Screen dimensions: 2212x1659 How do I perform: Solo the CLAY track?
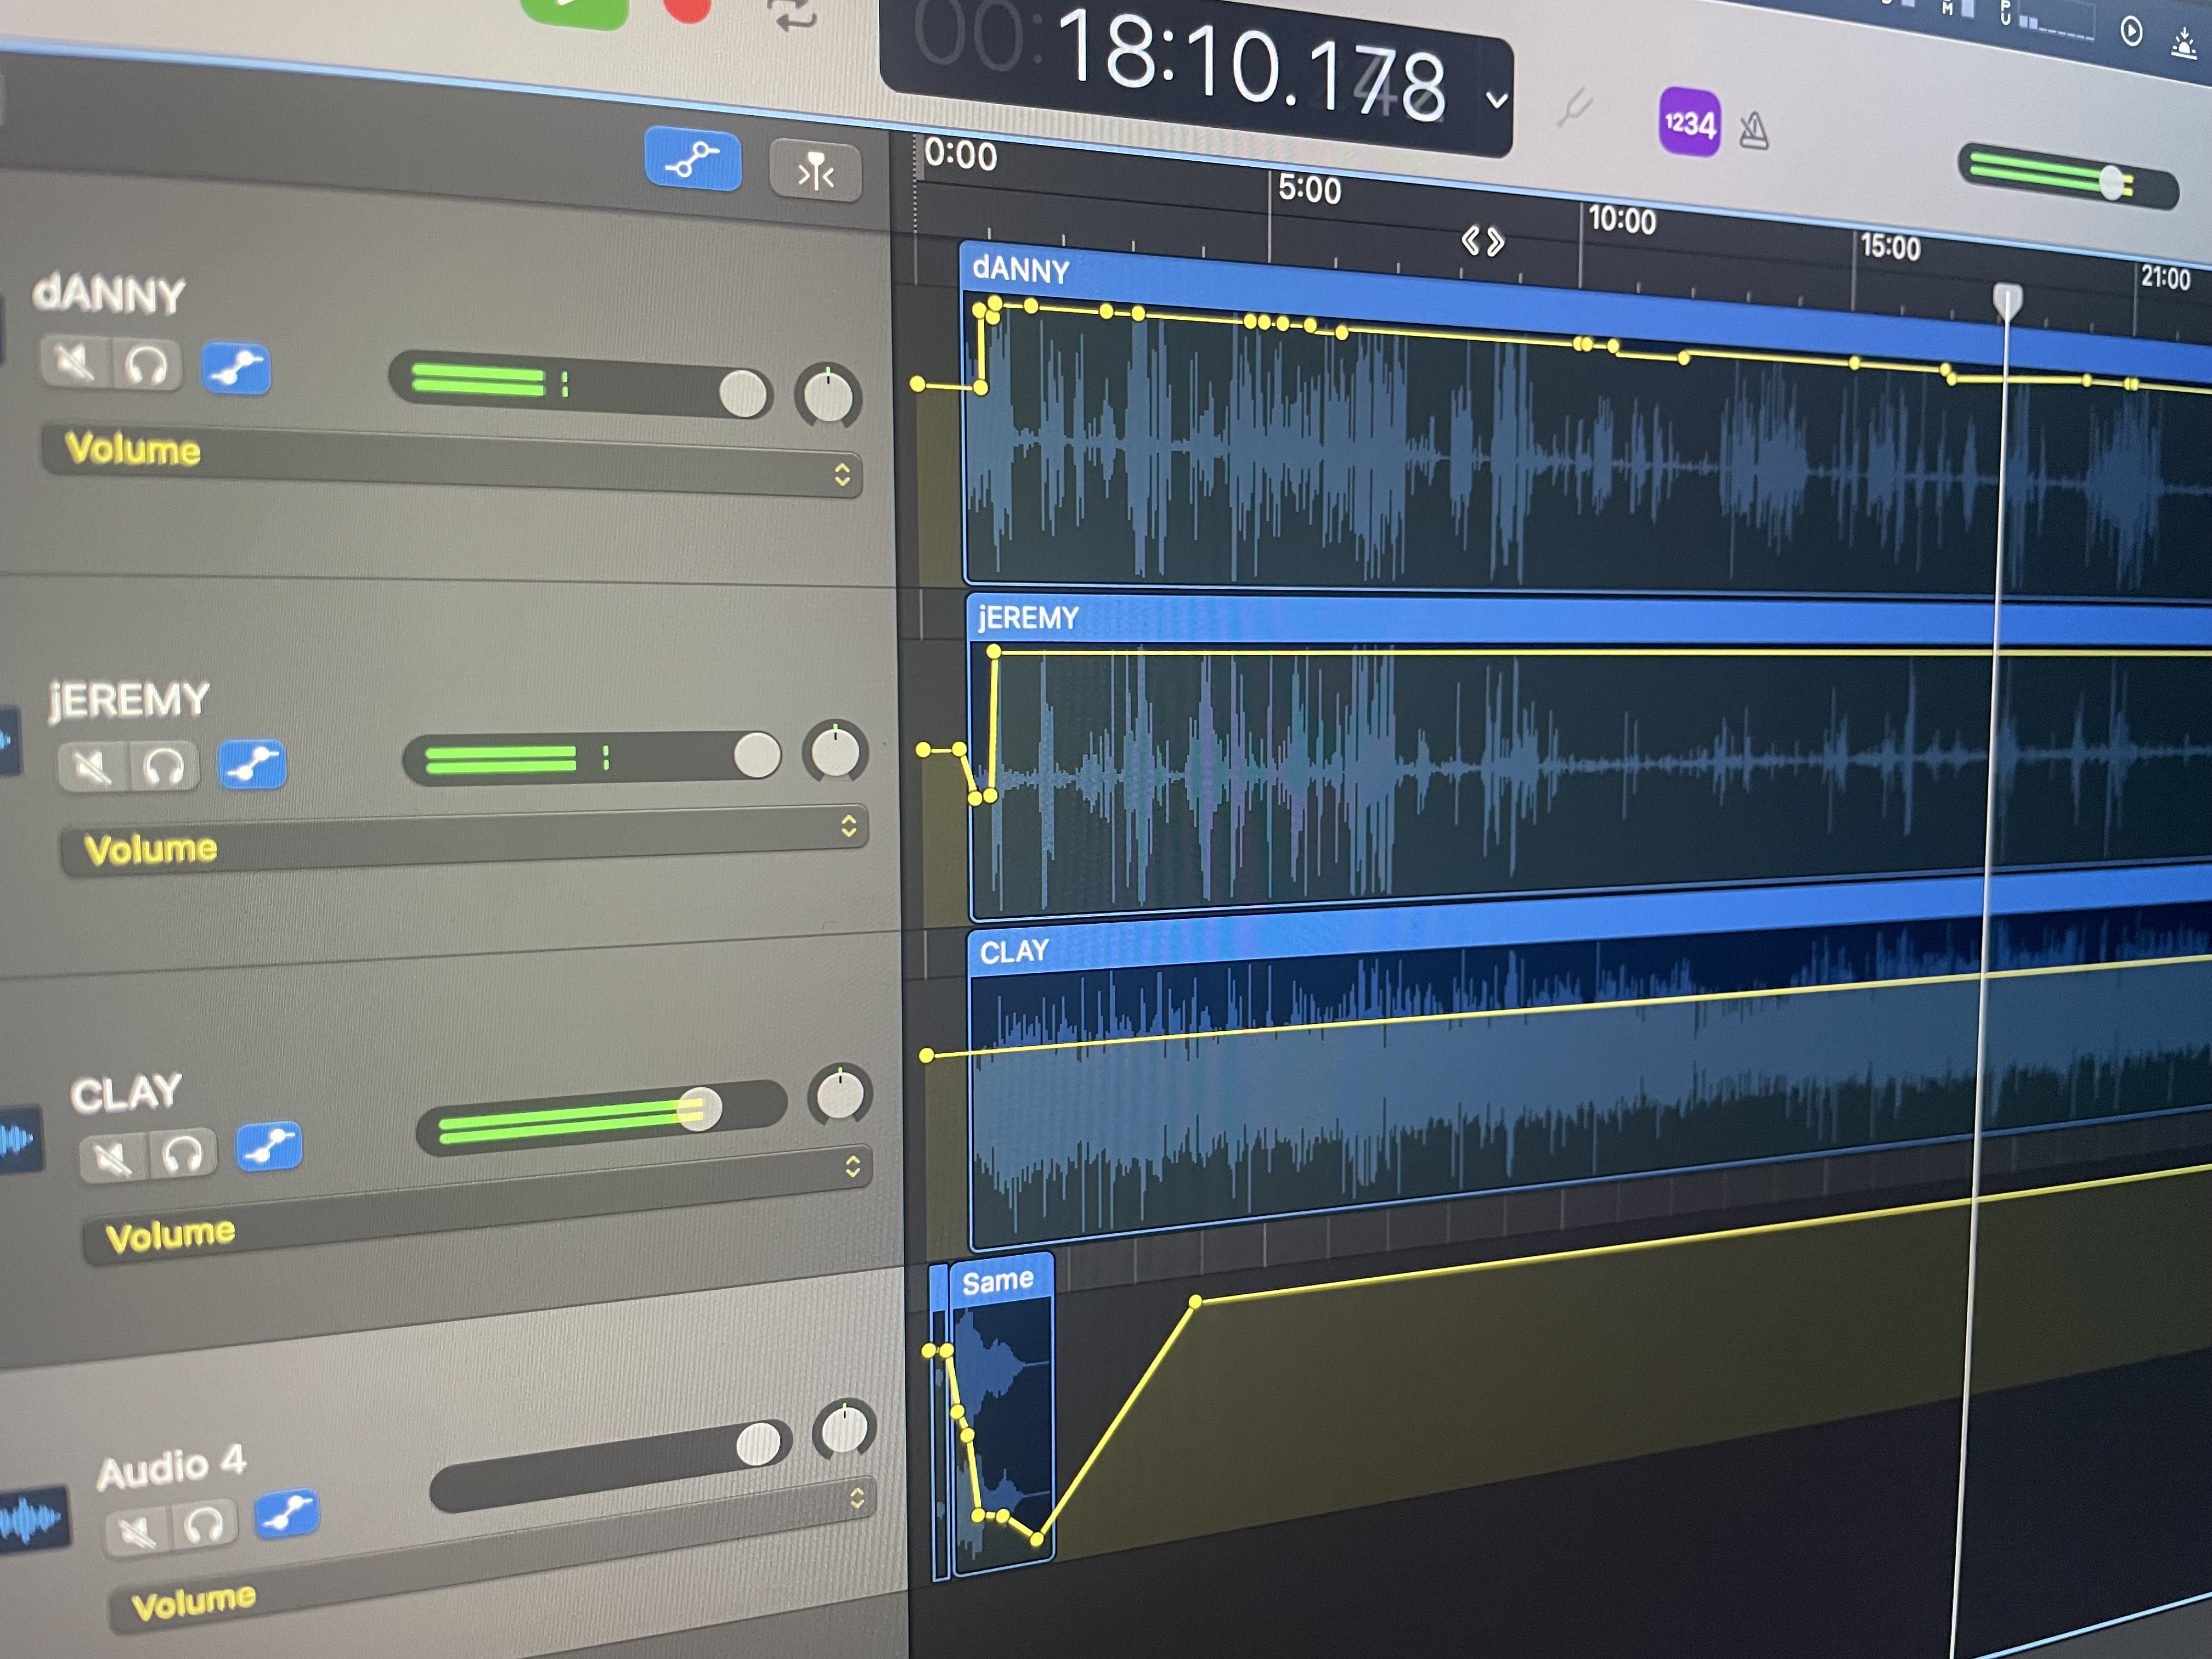(x=183, y=1155)
